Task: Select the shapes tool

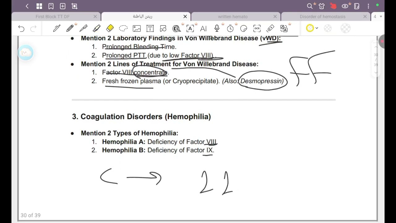Action: [163, 28]
